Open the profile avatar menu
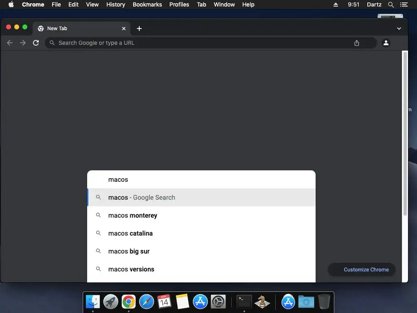The width and height of the screenshot is (417, 313). [386, 42]
